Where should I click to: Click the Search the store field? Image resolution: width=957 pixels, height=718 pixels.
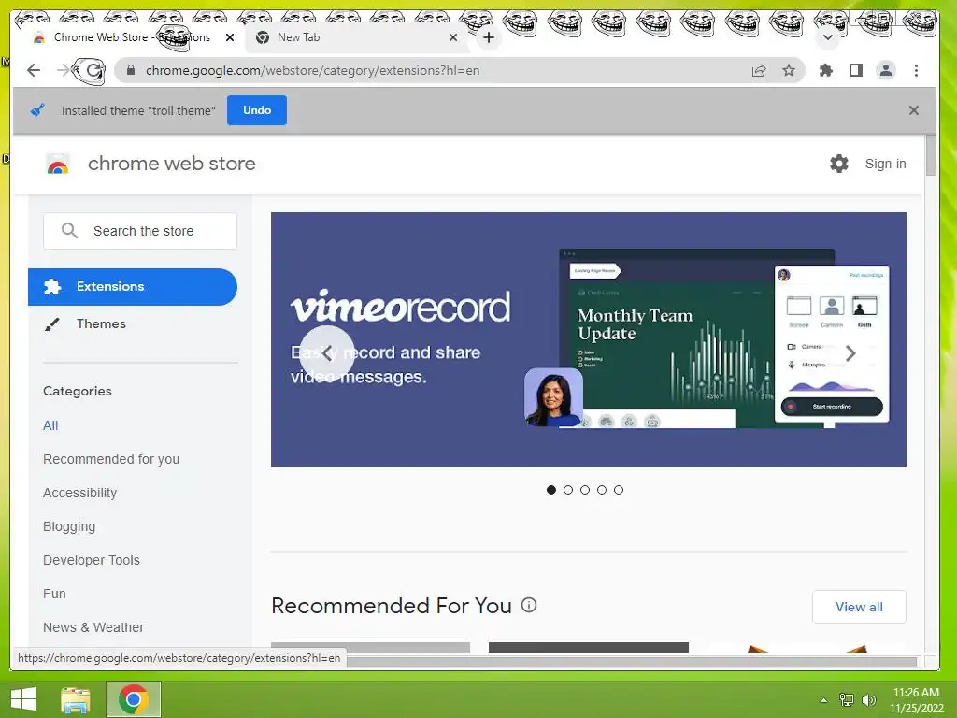(140, 231)
